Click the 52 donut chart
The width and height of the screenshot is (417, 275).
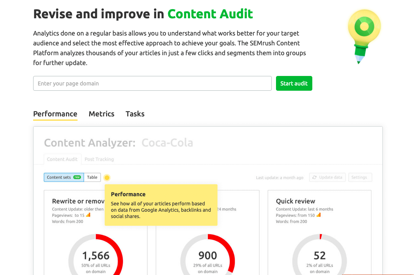point(320,254)
